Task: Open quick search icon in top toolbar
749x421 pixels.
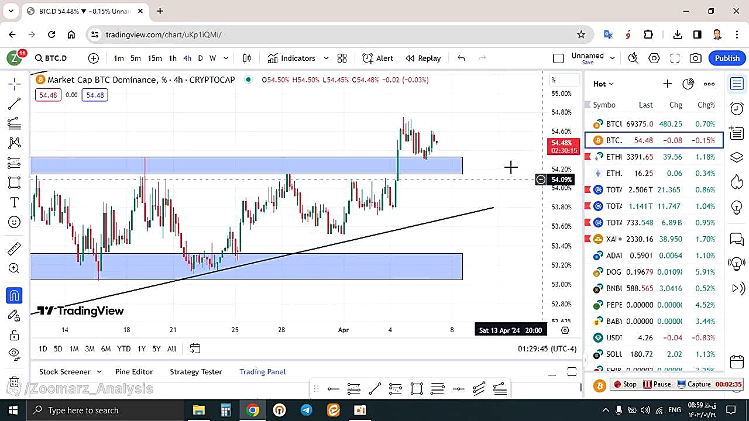Action: pyautogui.click(x=633, y=58)
